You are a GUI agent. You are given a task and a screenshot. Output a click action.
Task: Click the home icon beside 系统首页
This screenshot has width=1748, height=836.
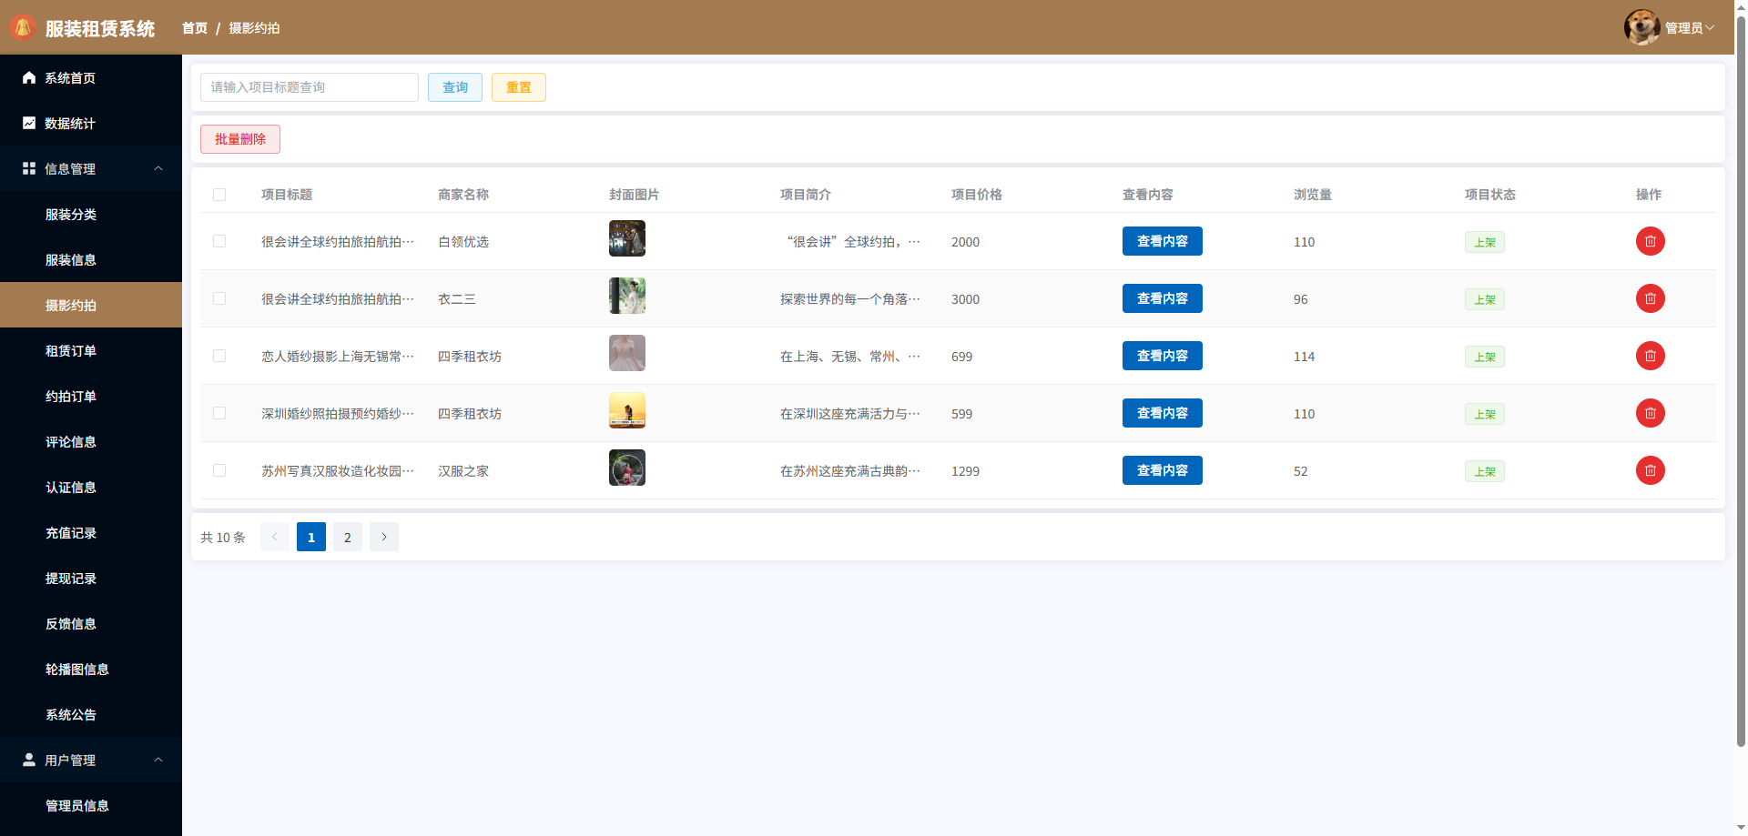pyautogui.click(x=29, y=77)
